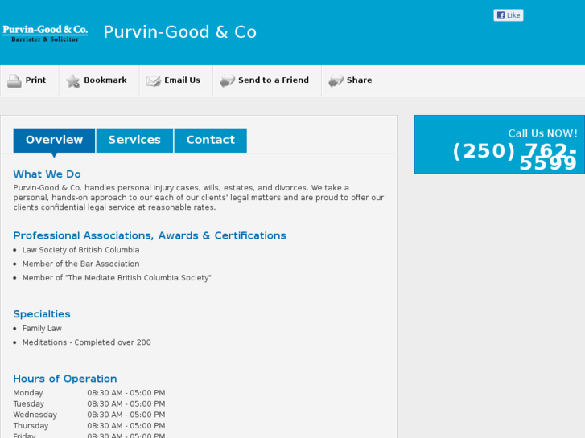Click the printer icon in toolbar
585x438 pixels.
click(x=14, y=80)
